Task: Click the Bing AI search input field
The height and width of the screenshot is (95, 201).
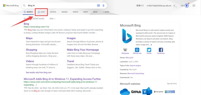Action: 62,6
